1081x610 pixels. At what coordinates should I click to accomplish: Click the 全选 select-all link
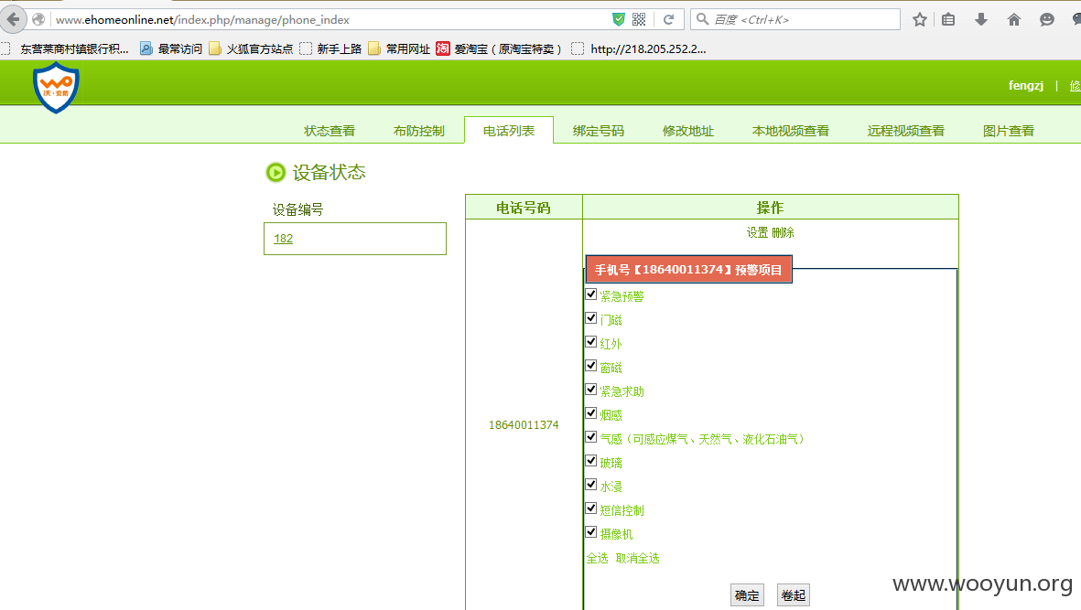597,558
